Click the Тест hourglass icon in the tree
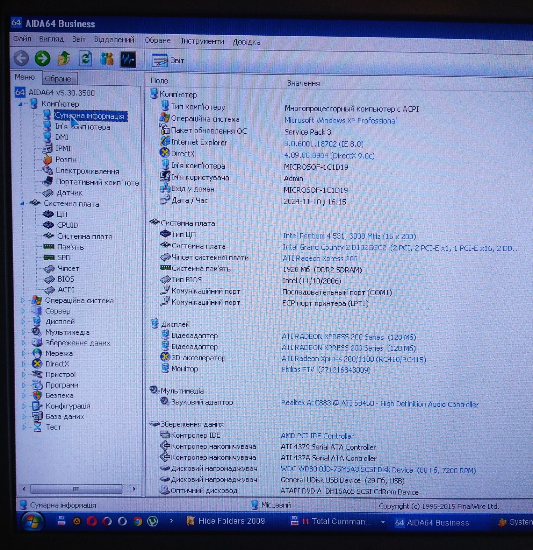 click(37, 427)
